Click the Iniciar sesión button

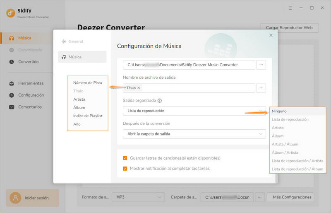tap(33, 198)
